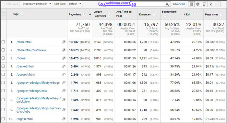Switch to Performance bar view icon
227x123 pixels.
[204, 4]
